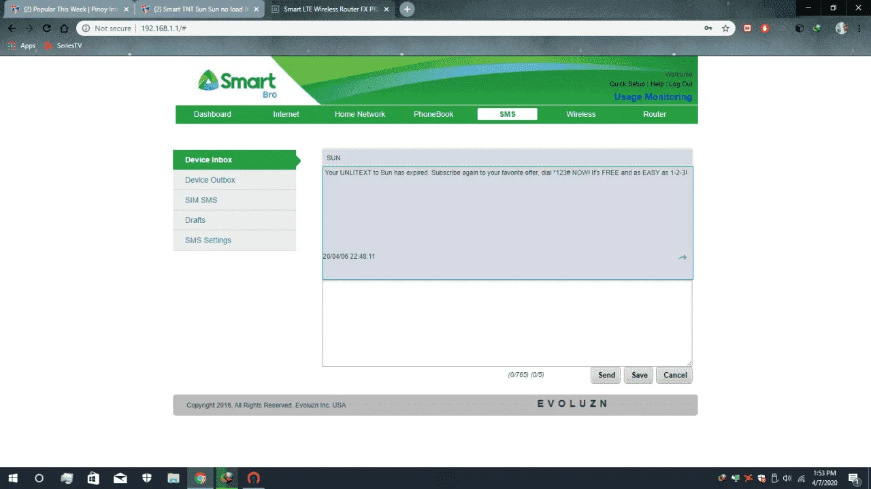The image size is (871, 489).
Task: Open Device Outbox in the sidebar
Action: coord(235,180)
